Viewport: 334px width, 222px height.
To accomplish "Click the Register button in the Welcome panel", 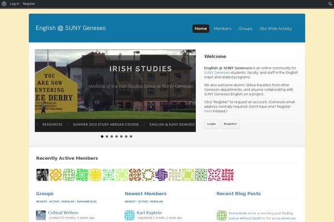I will coord(230,124).
